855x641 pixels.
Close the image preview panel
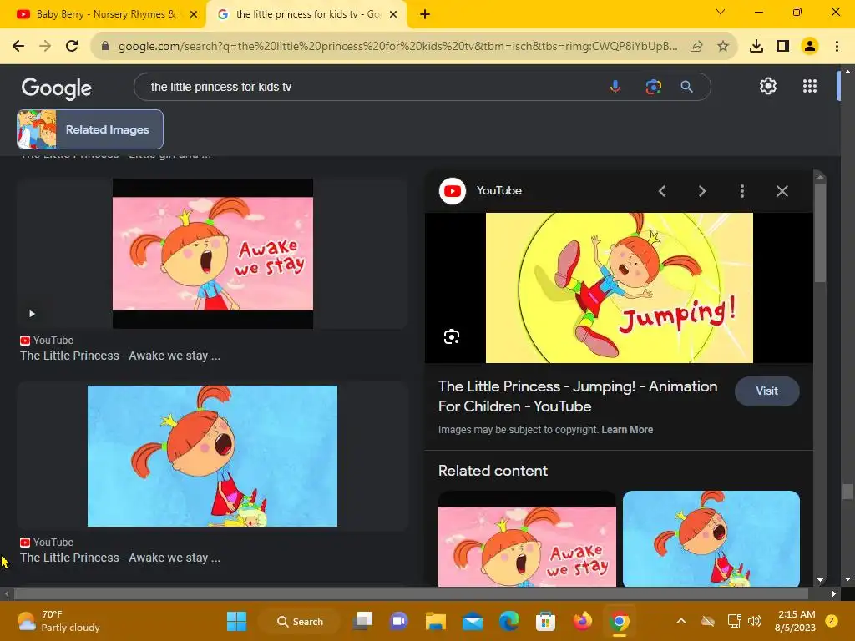pos(782,191)
